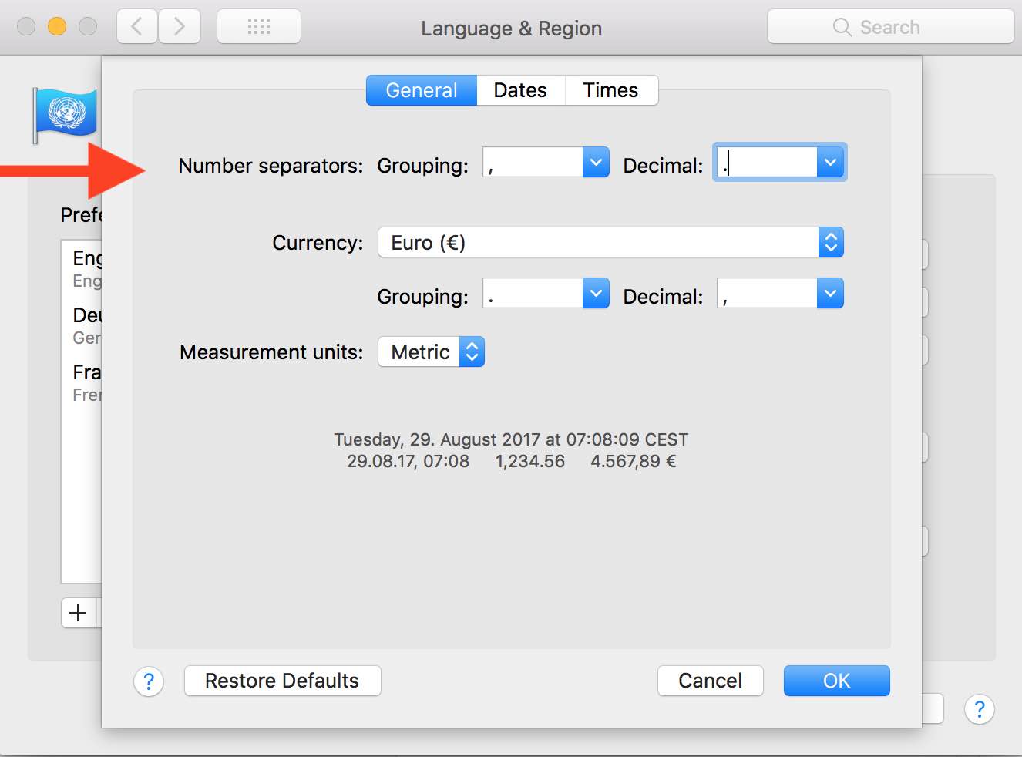Switch to the Times tab
This screenshot has height=757, width=1022.
(x=611, y=90)
